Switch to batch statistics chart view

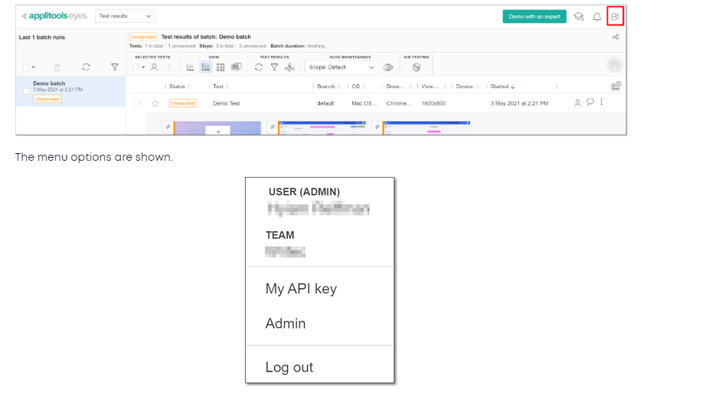click(191, 67)
